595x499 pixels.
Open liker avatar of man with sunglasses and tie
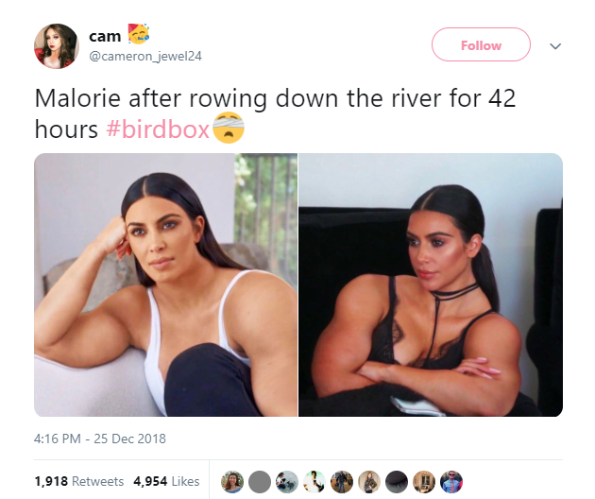(451, 482)
